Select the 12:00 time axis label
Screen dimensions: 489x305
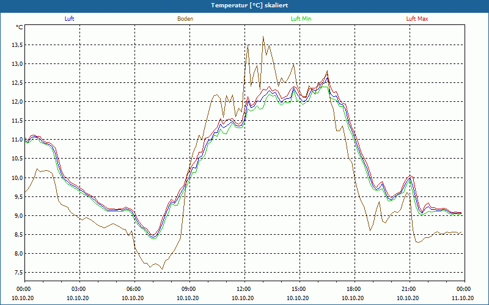click(x=244, y=289)
